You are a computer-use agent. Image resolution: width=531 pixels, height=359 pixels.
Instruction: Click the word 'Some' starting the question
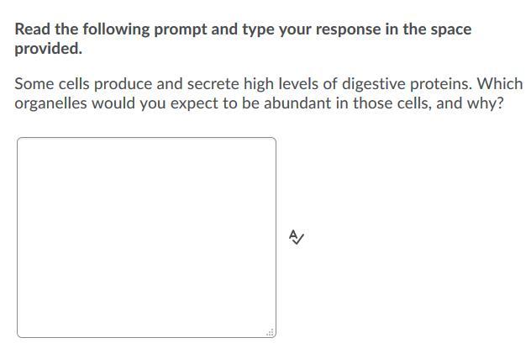click(34, 85)
